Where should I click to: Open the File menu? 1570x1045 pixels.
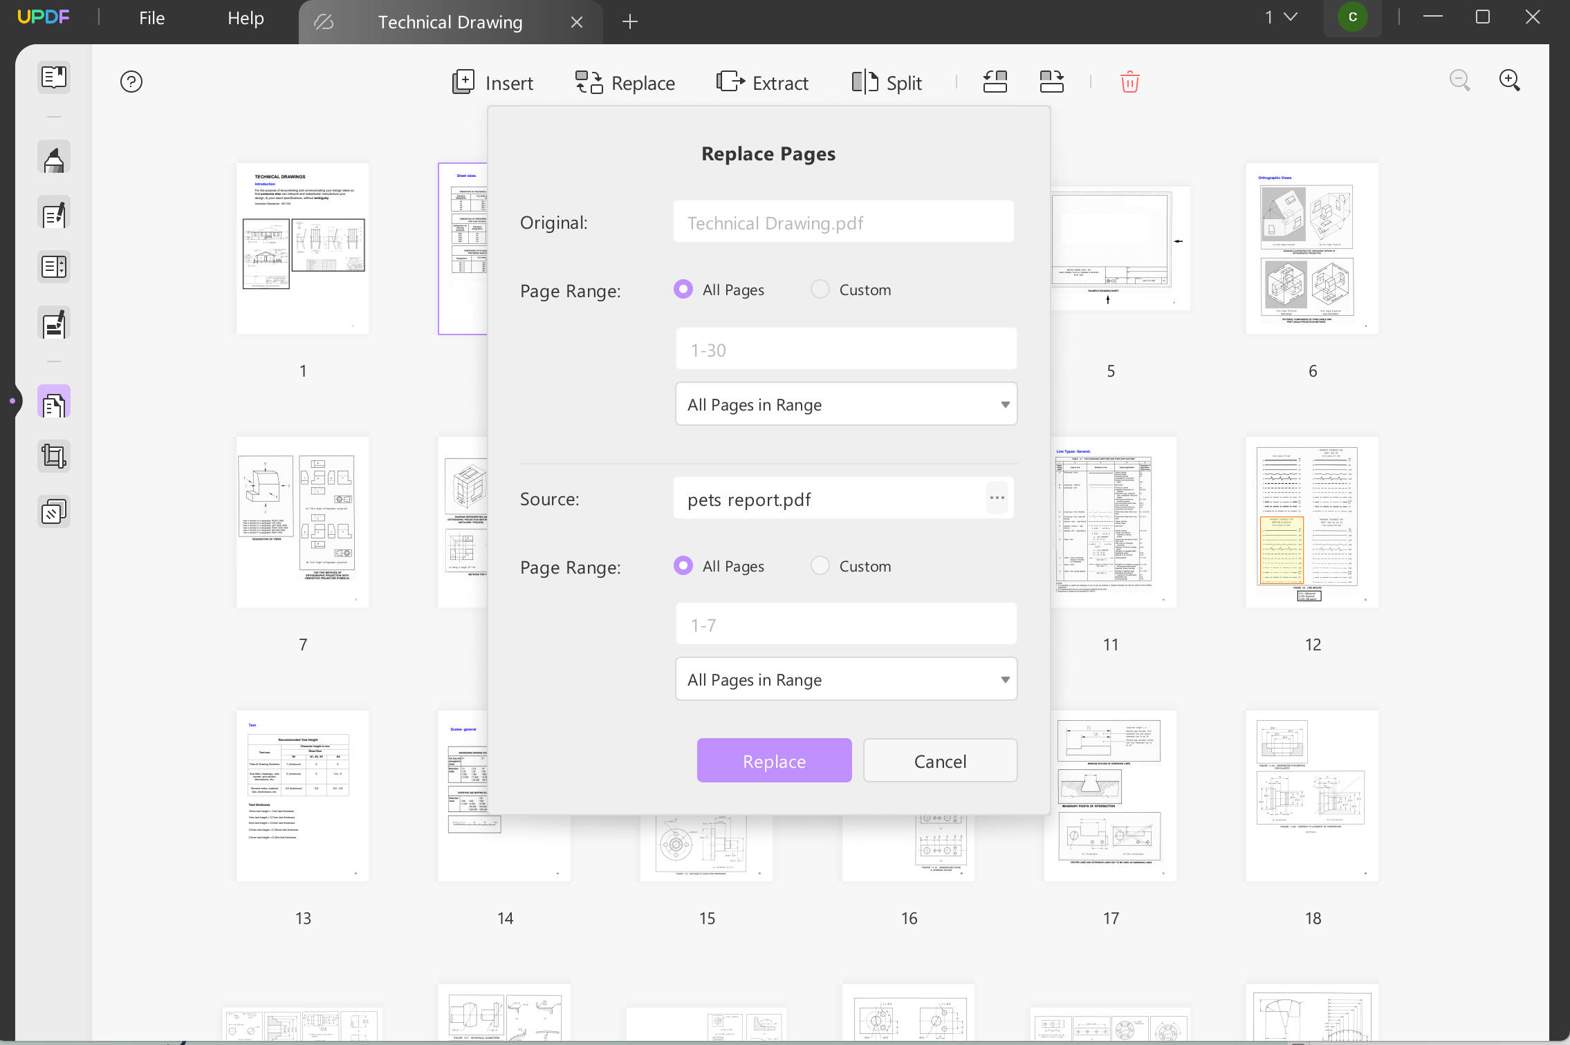[151, 18]
